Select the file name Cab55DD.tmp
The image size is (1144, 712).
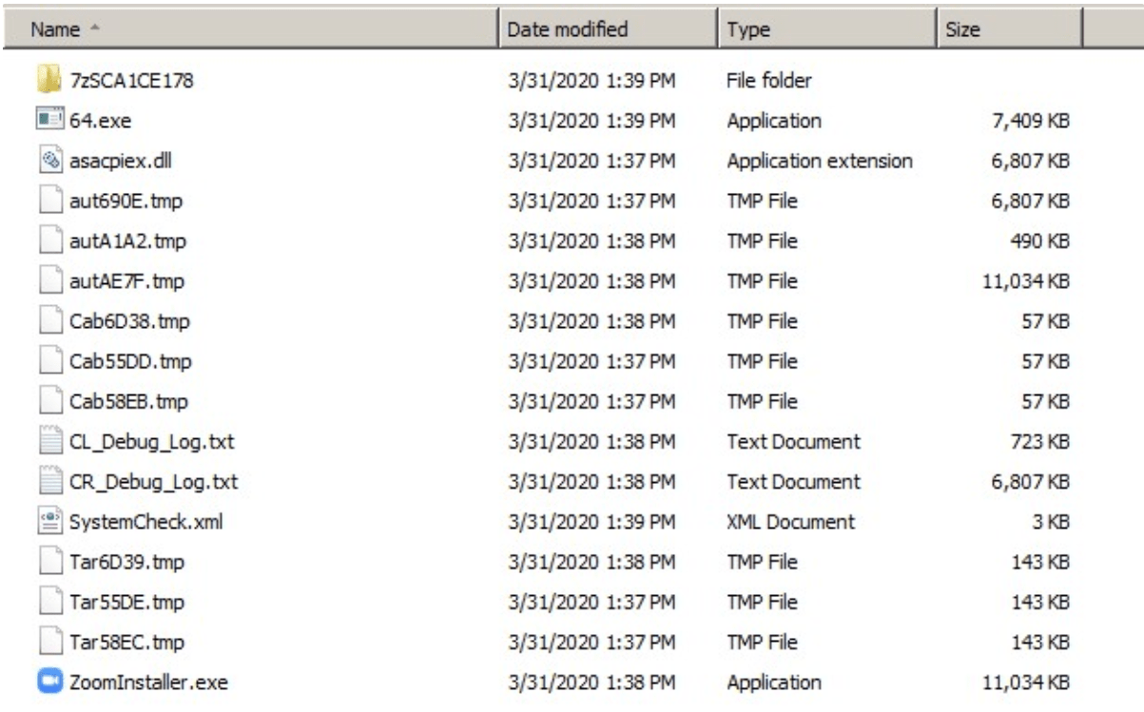[130, 361]
